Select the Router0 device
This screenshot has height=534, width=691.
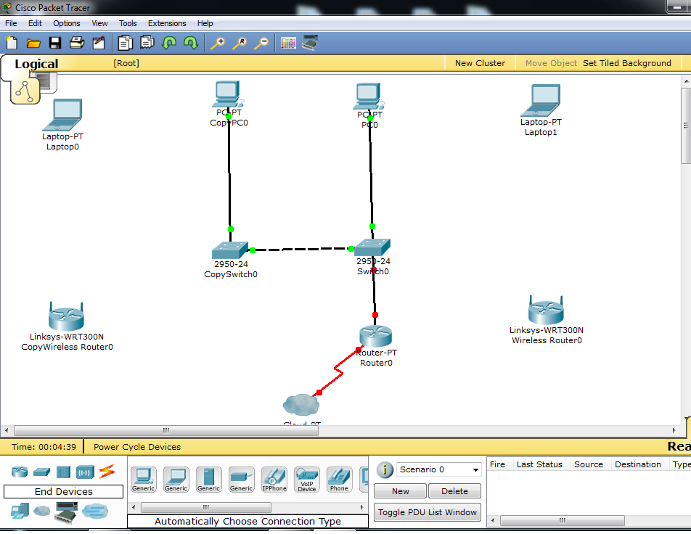[375, 336]
